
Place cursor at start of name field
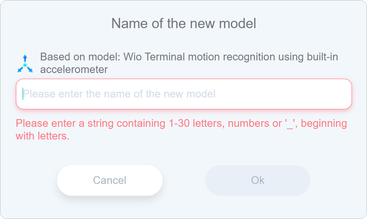pyautogui.click(x=24, y=94)
